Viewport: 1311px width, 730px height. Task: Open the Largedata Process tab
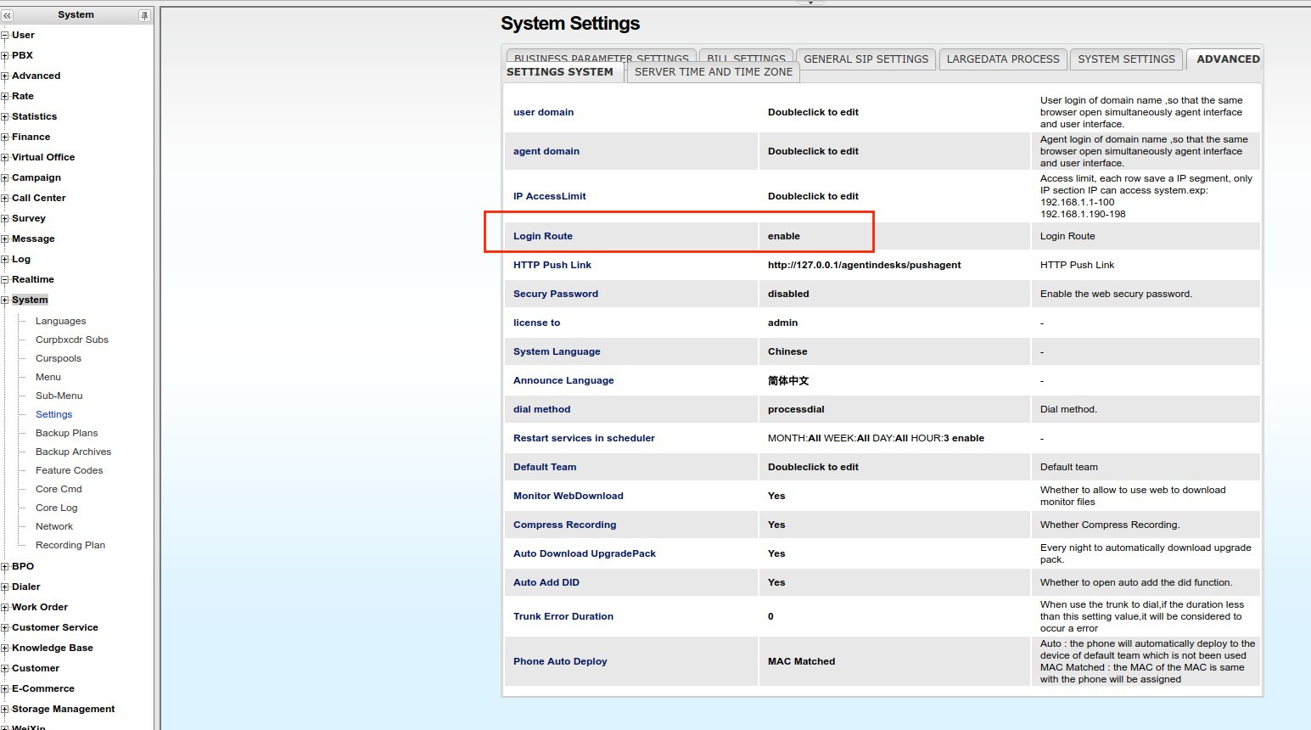click(x=1002, y=59)
